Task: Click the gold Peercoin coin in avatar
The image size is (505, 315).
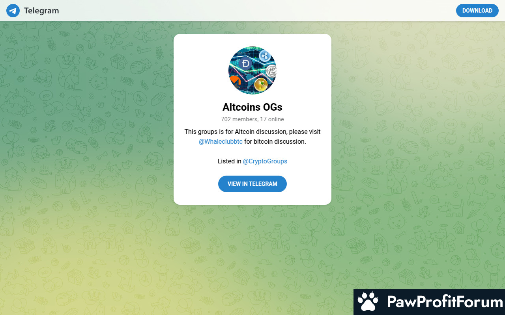Action: tap(261, 84)
